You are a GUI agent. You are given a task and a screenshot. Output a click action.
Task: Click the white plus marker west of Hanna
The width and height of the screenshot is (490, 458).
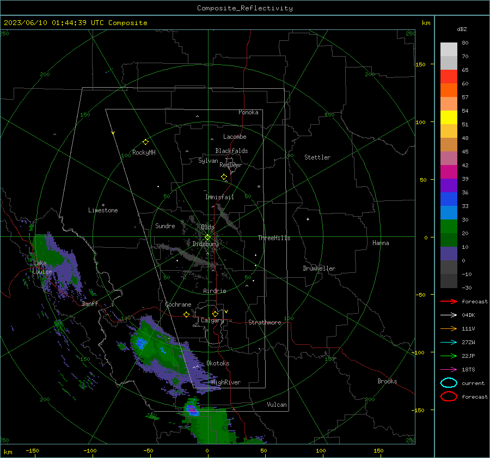pos(308,219)
